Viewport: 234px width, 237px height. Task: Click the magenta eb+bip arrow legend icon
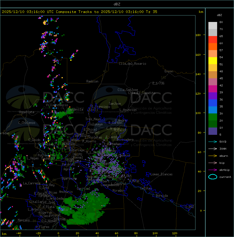pos(213,170)
